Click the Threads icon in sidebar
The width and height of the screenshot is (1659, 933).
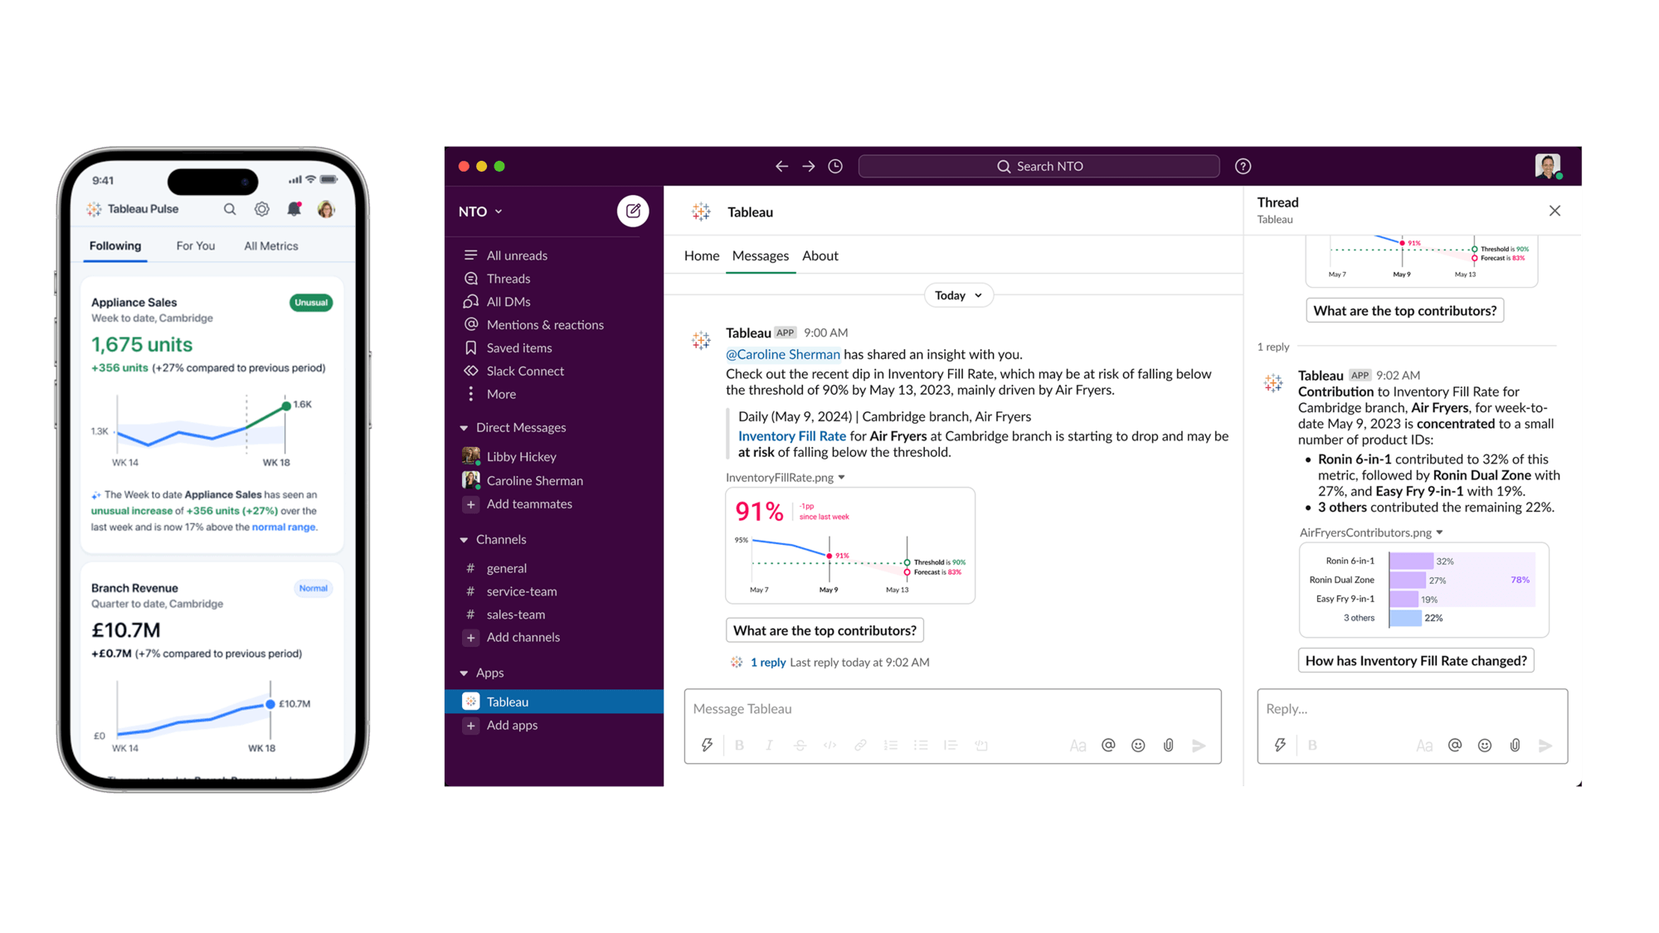[472, 278]
